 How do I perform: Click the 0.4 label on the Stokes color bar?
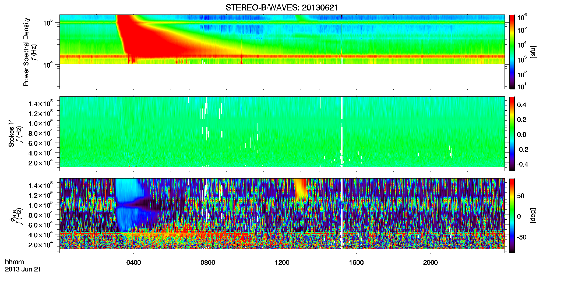(521, 105)
